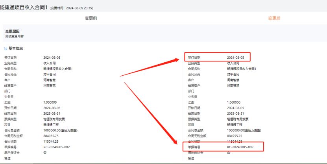The image size is (327, 164).
Task: Click 结算客户 value in 变更后 column
Action: coord(233,86)
